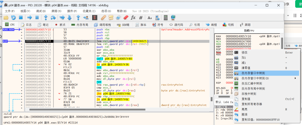Open the Calculator icon

165,18
